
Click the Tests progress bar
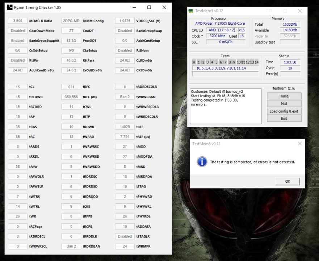click(225, 74)
